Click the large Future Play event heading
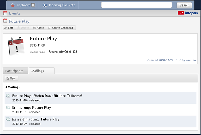This screenshot has width=201, height=135. tap(44, 39)
